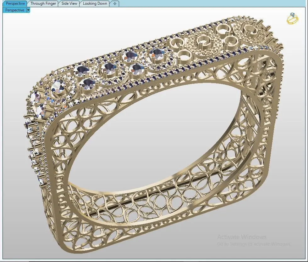Click the Perspective viewport title label
This screenshot has width=308, height=262.
[14, 10]
